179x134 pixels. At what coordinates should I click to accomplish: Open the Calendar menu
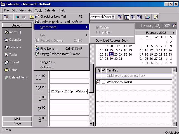coord(50,11)
